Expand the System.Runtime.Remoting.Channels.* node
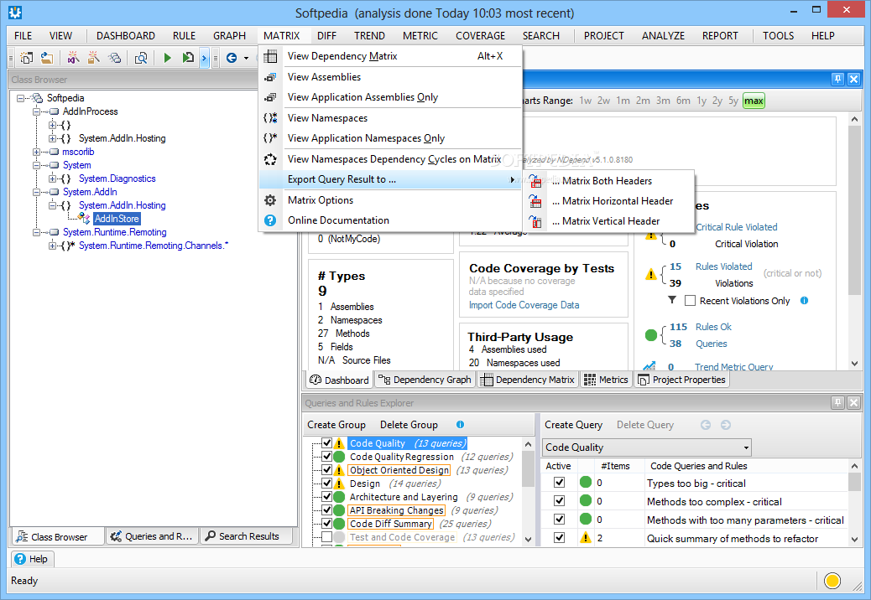Image resolution: width=871 pixels, height=600 pixels. [x=52, y=246]
